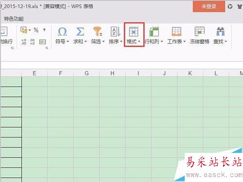Select column G header
Screen dimensions: 243x182
pos(87,73)
